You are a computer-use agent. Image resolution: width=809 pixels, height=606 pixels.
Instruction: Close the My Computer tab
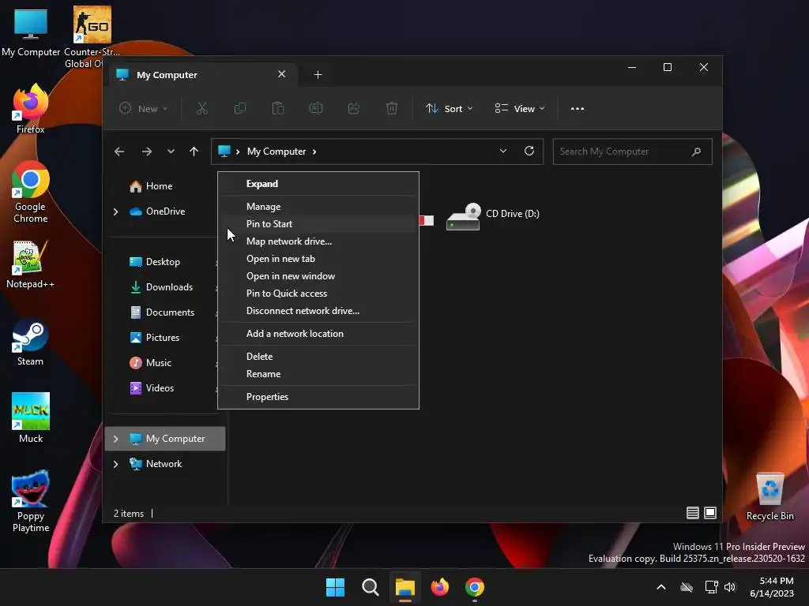282,74
